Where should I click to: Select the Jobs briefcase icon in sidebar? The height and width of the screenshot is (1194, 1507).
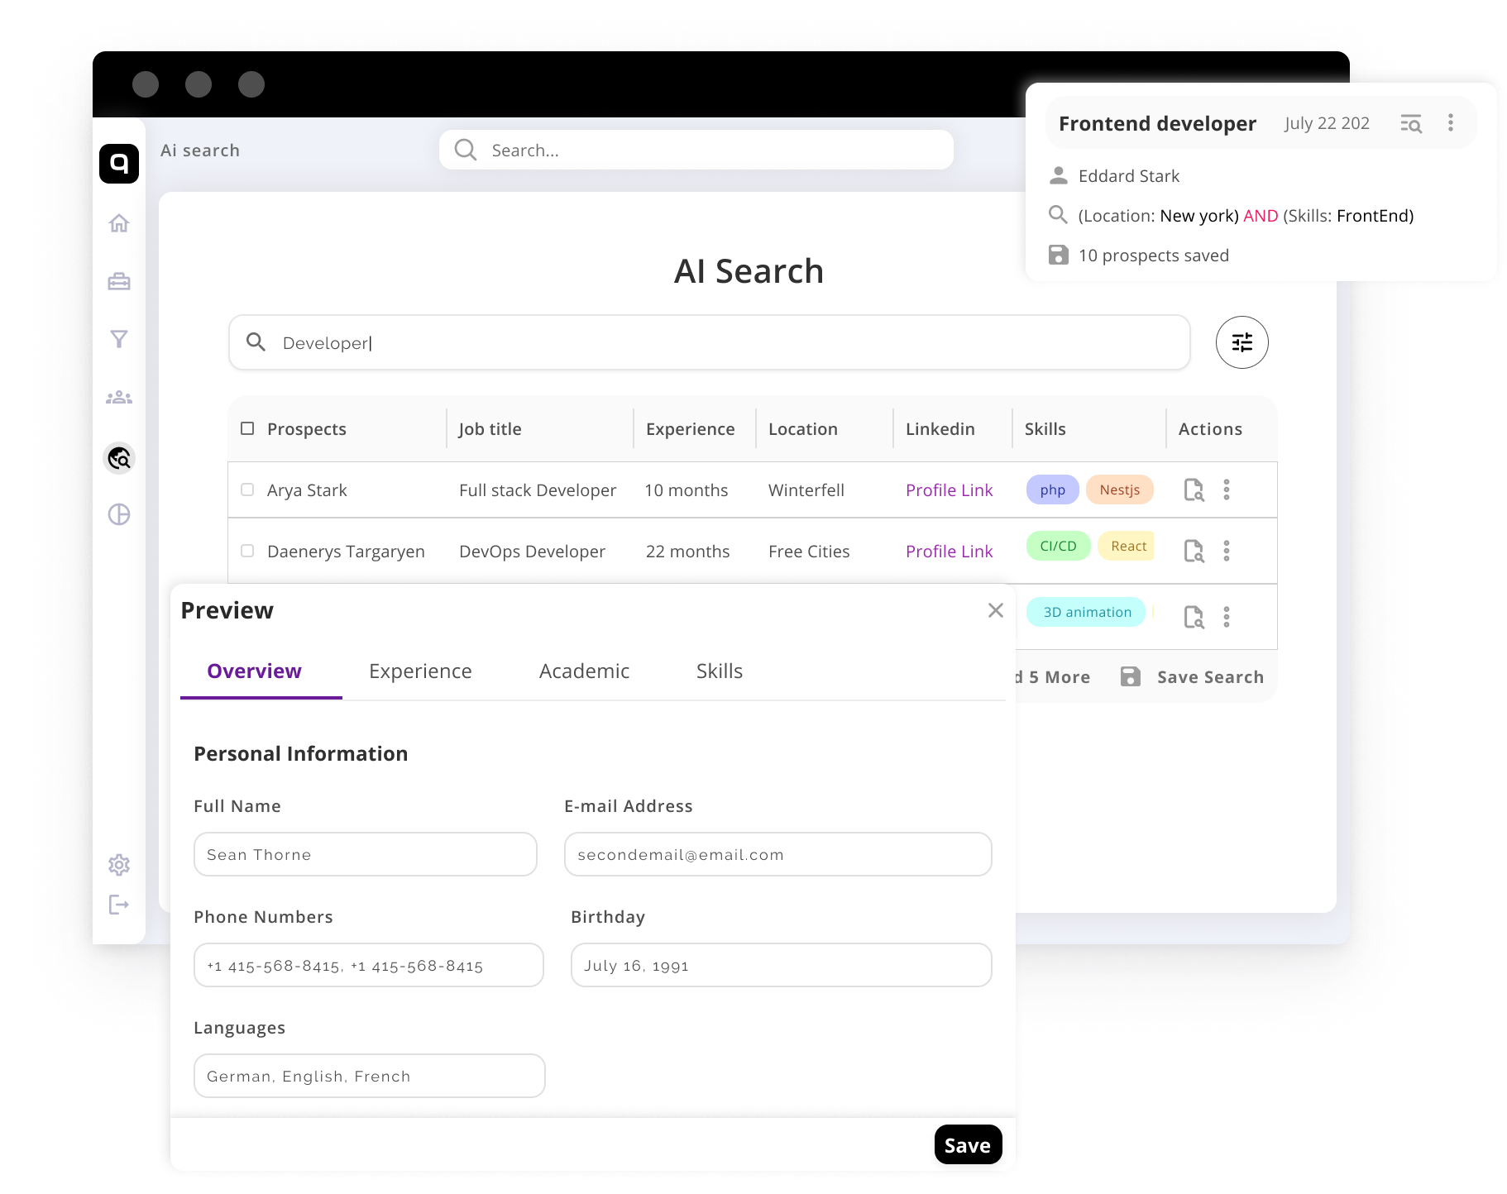click(x=119, y=281)
